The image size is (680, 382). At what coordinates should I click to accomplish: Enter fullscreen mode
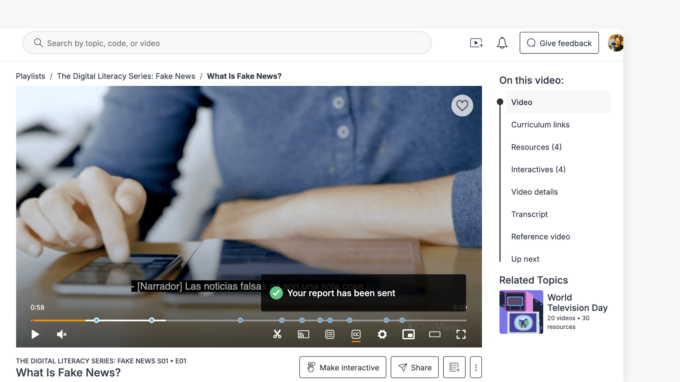coord(461,334)
